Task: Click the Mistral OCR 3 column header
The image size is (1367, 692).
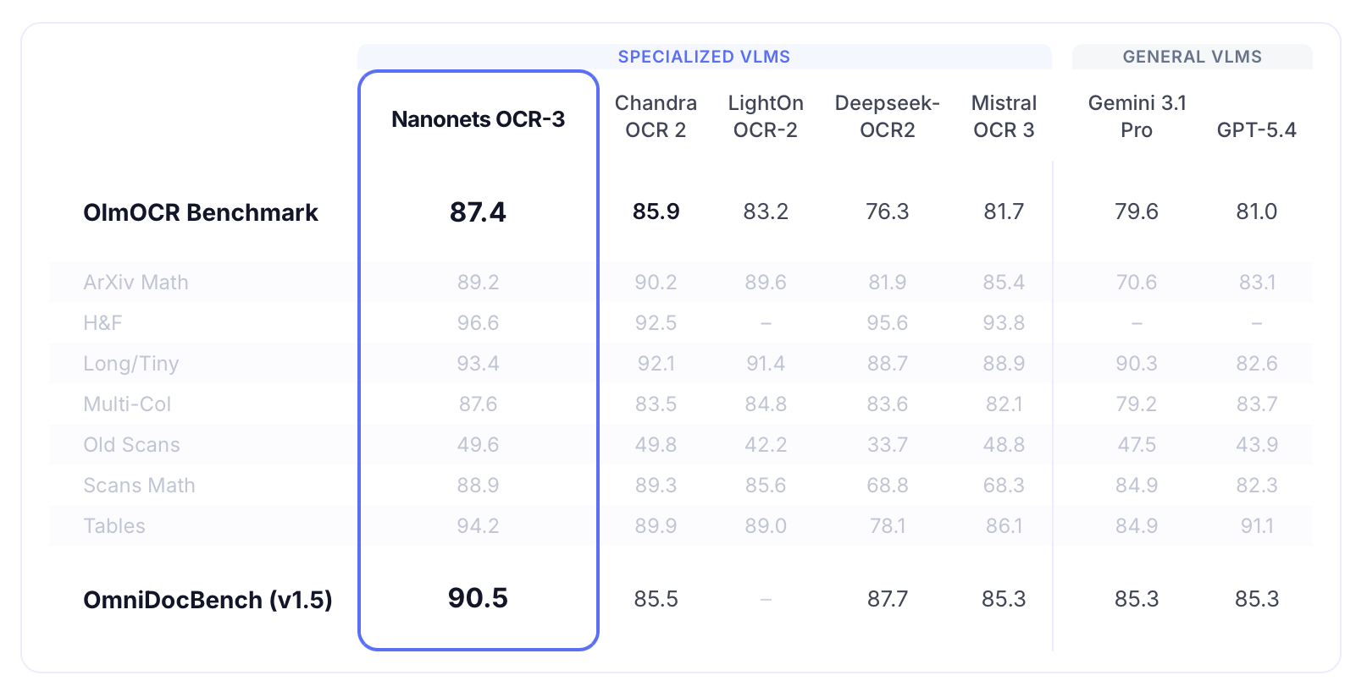Action: [x=1004, y=116]
